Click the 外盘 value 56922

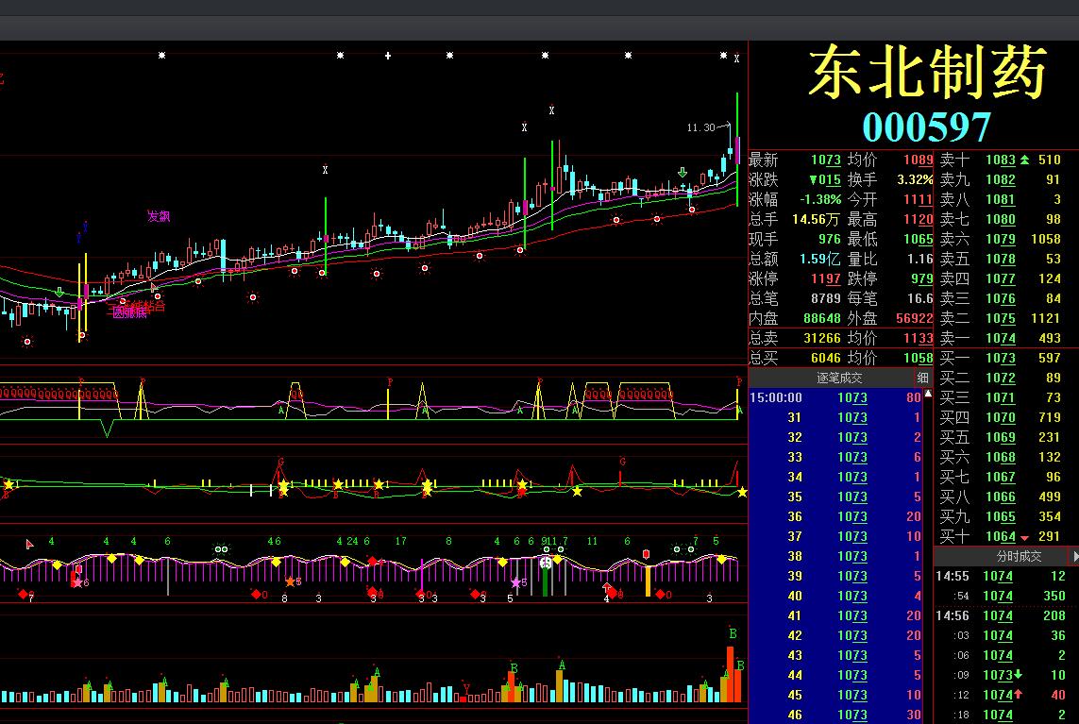pos(914,318)
